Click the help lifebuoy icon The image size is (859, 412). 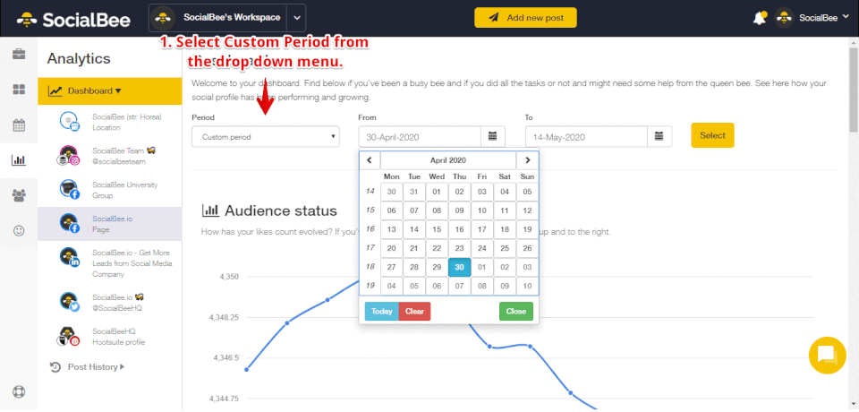pos(18,391)
